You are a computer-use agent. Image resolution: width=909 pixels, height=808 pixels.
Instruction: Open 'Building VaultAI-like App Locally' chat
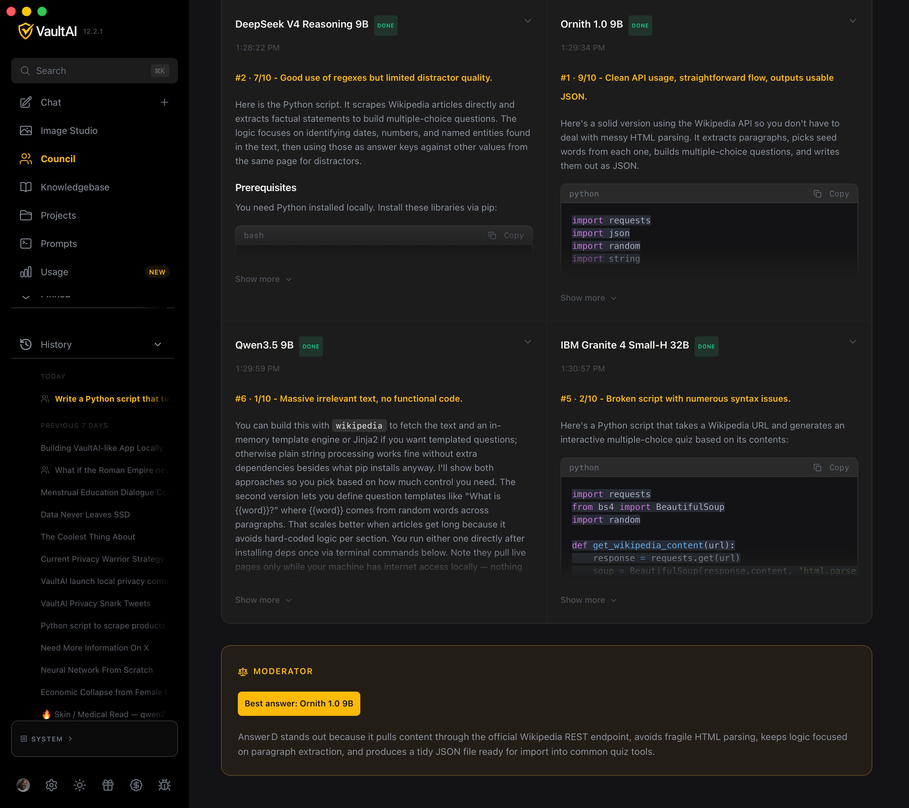102,448
